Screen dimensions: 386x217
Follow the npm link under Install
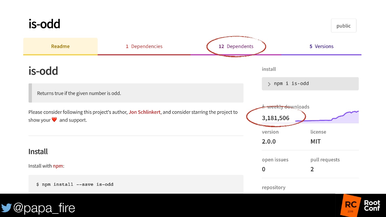58,166
